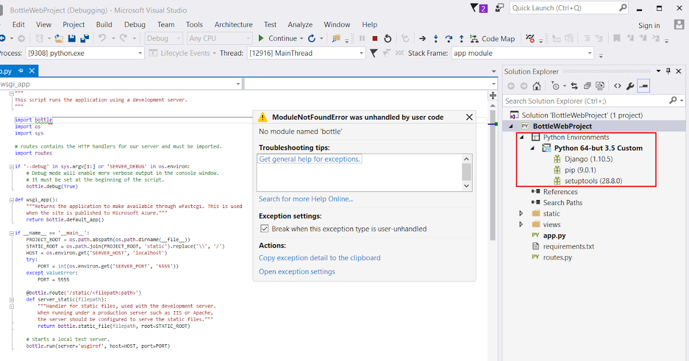Click the wrench Properties icon in Solution Explorer
The image size is (689, 361).
pyautogui.click(x=630, y=85)
